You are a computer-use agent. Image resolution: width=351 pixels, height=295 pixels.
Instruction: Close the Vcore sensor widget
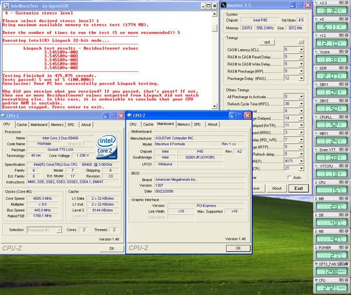click(346, 51)
